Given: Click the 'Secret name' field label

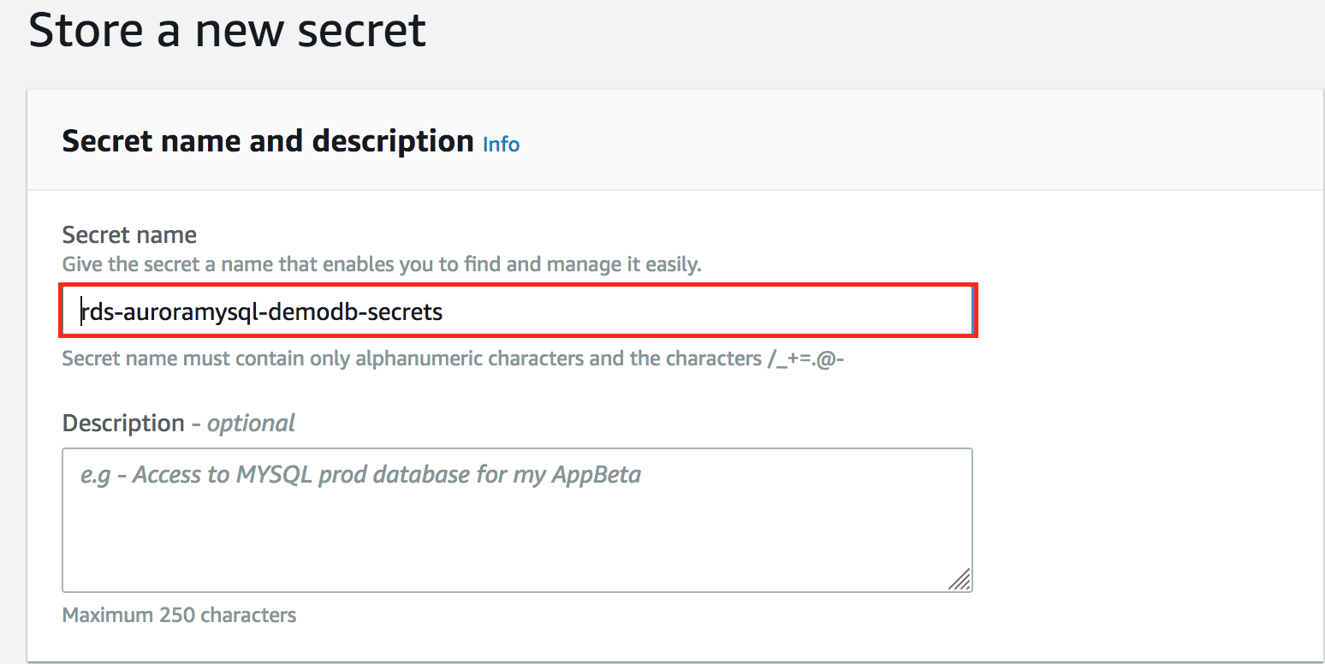Looking at the screenshot, I should (x=129, y=234).
